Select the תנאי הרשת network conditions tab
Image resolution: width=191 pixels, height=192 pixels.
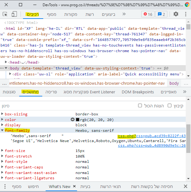(110, 186)
